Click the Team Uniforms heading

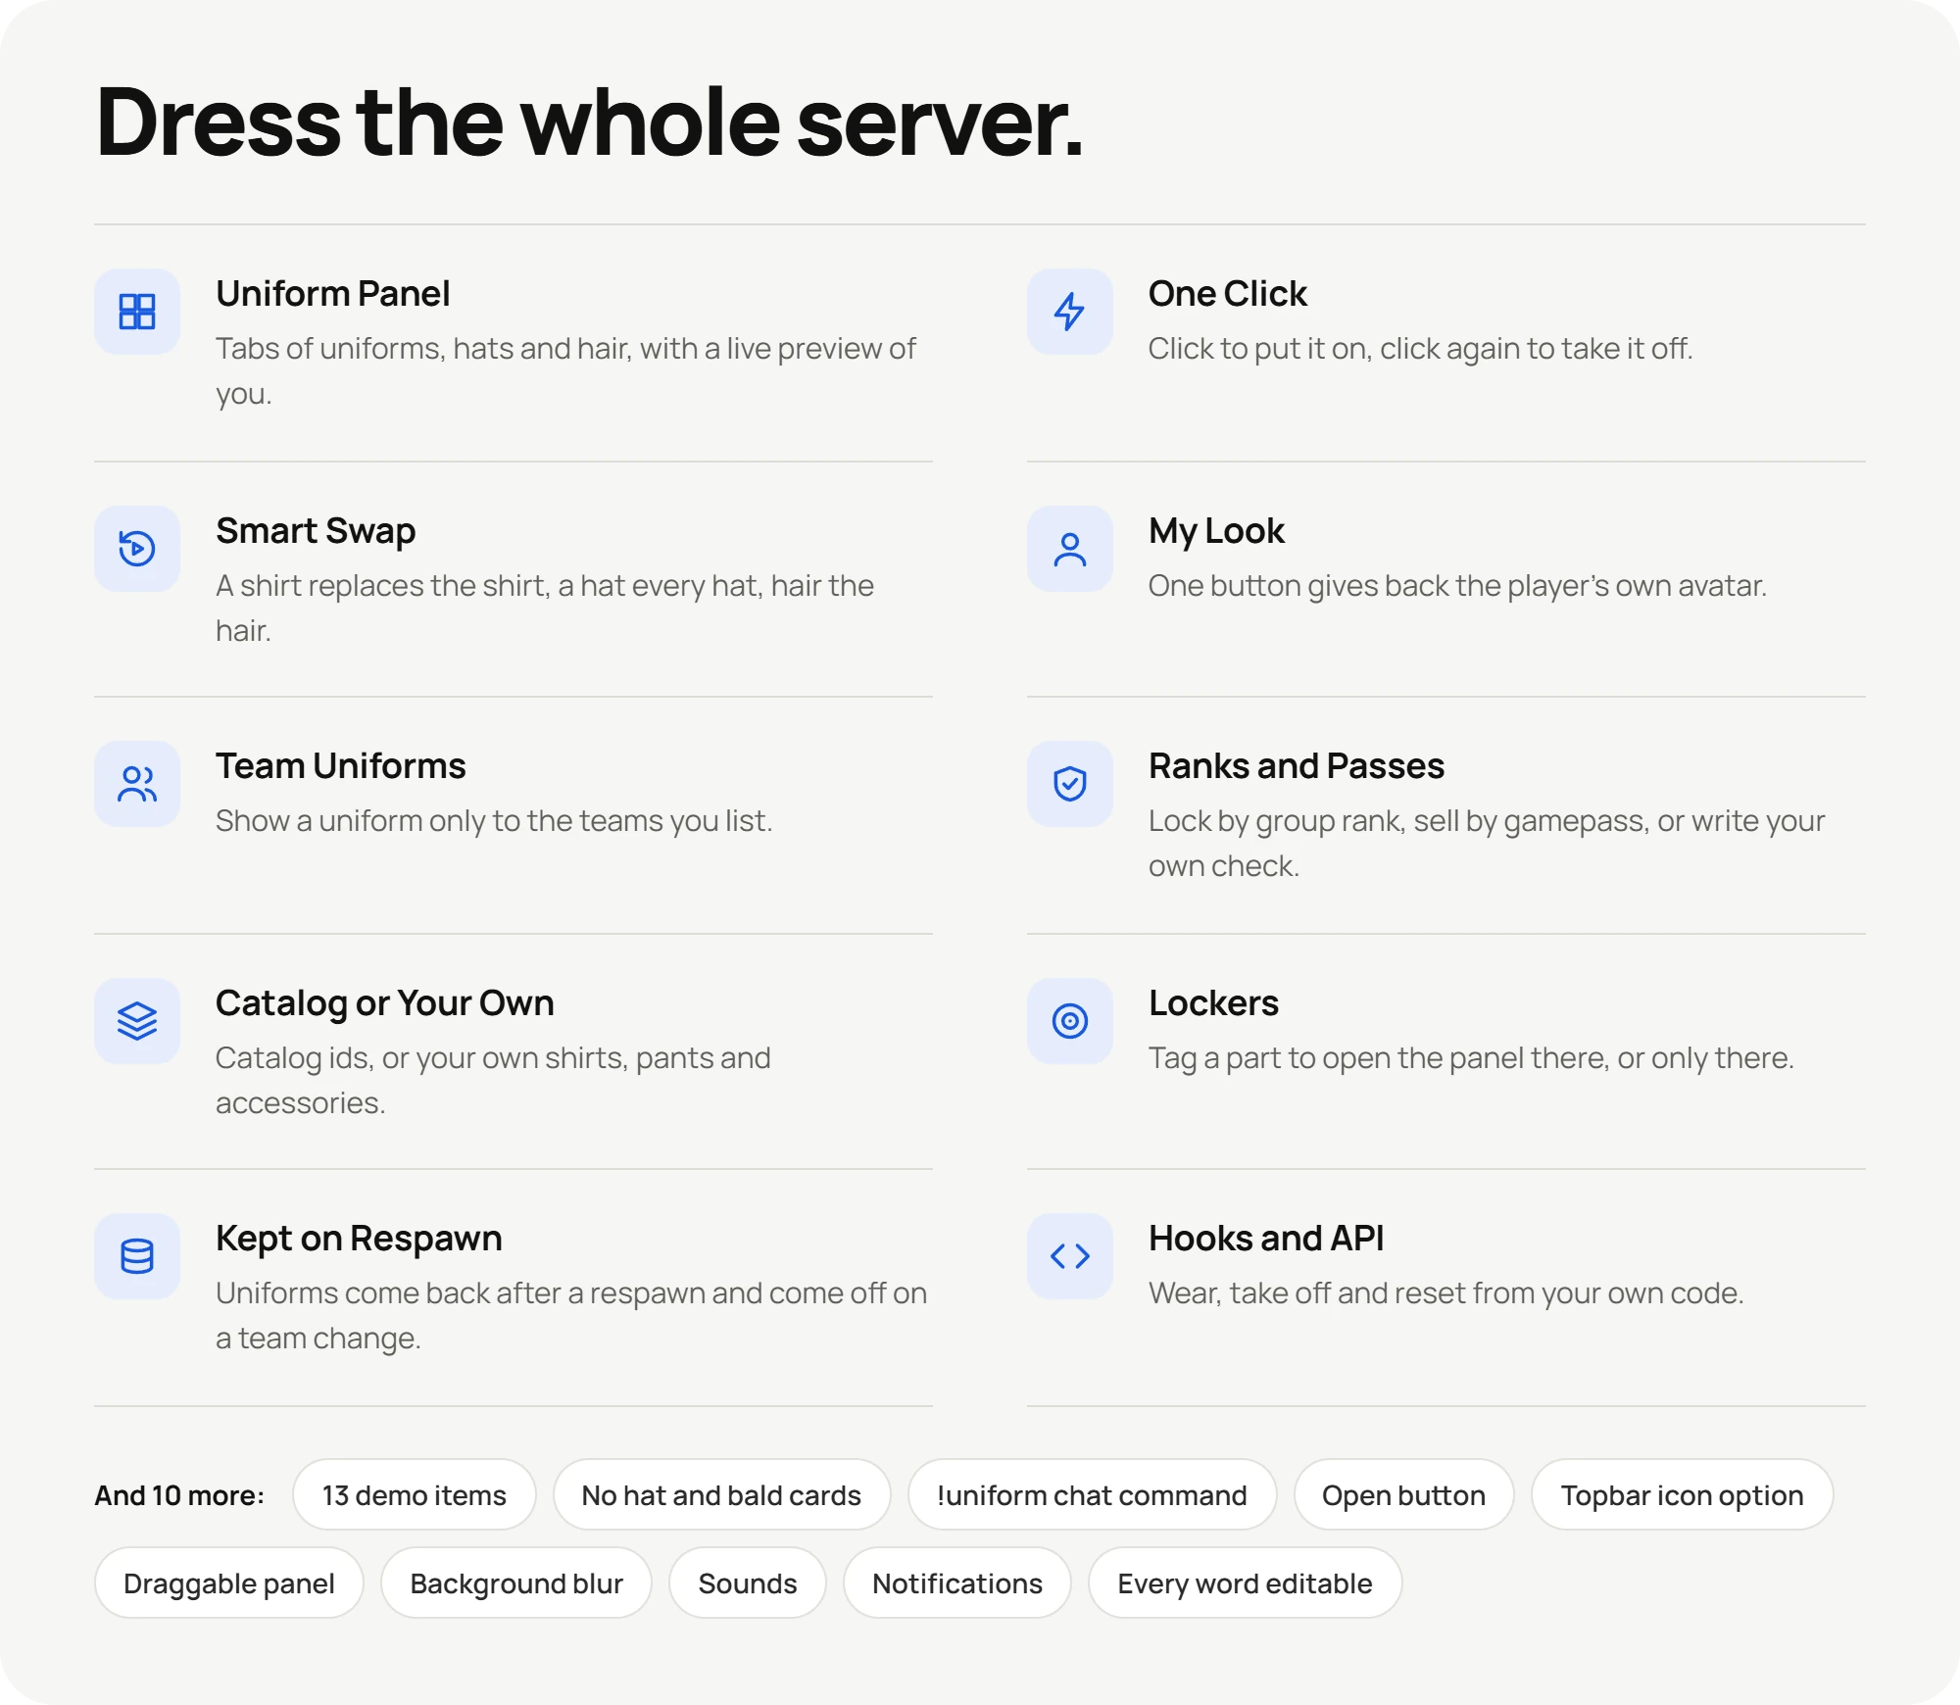point(341,766)
